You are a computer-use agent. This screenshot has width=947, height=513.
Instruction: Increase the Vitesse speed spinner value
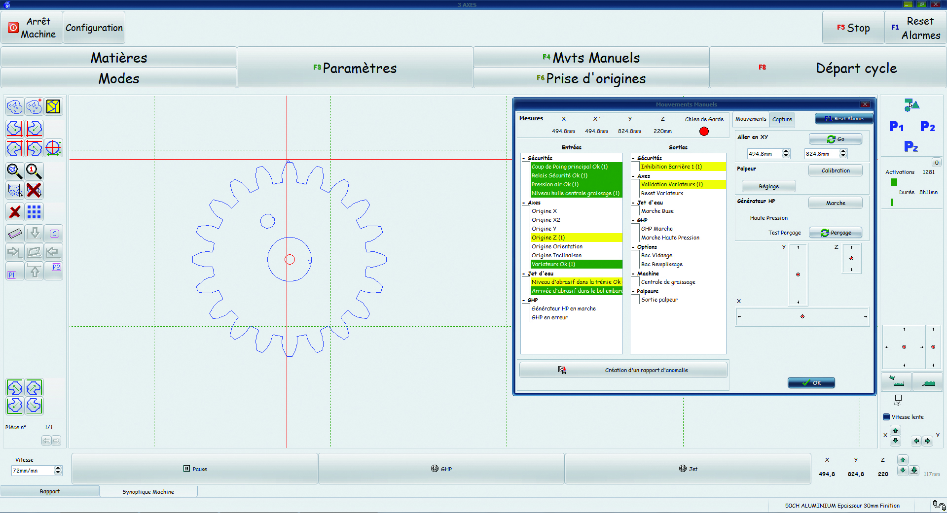[58, 468]
